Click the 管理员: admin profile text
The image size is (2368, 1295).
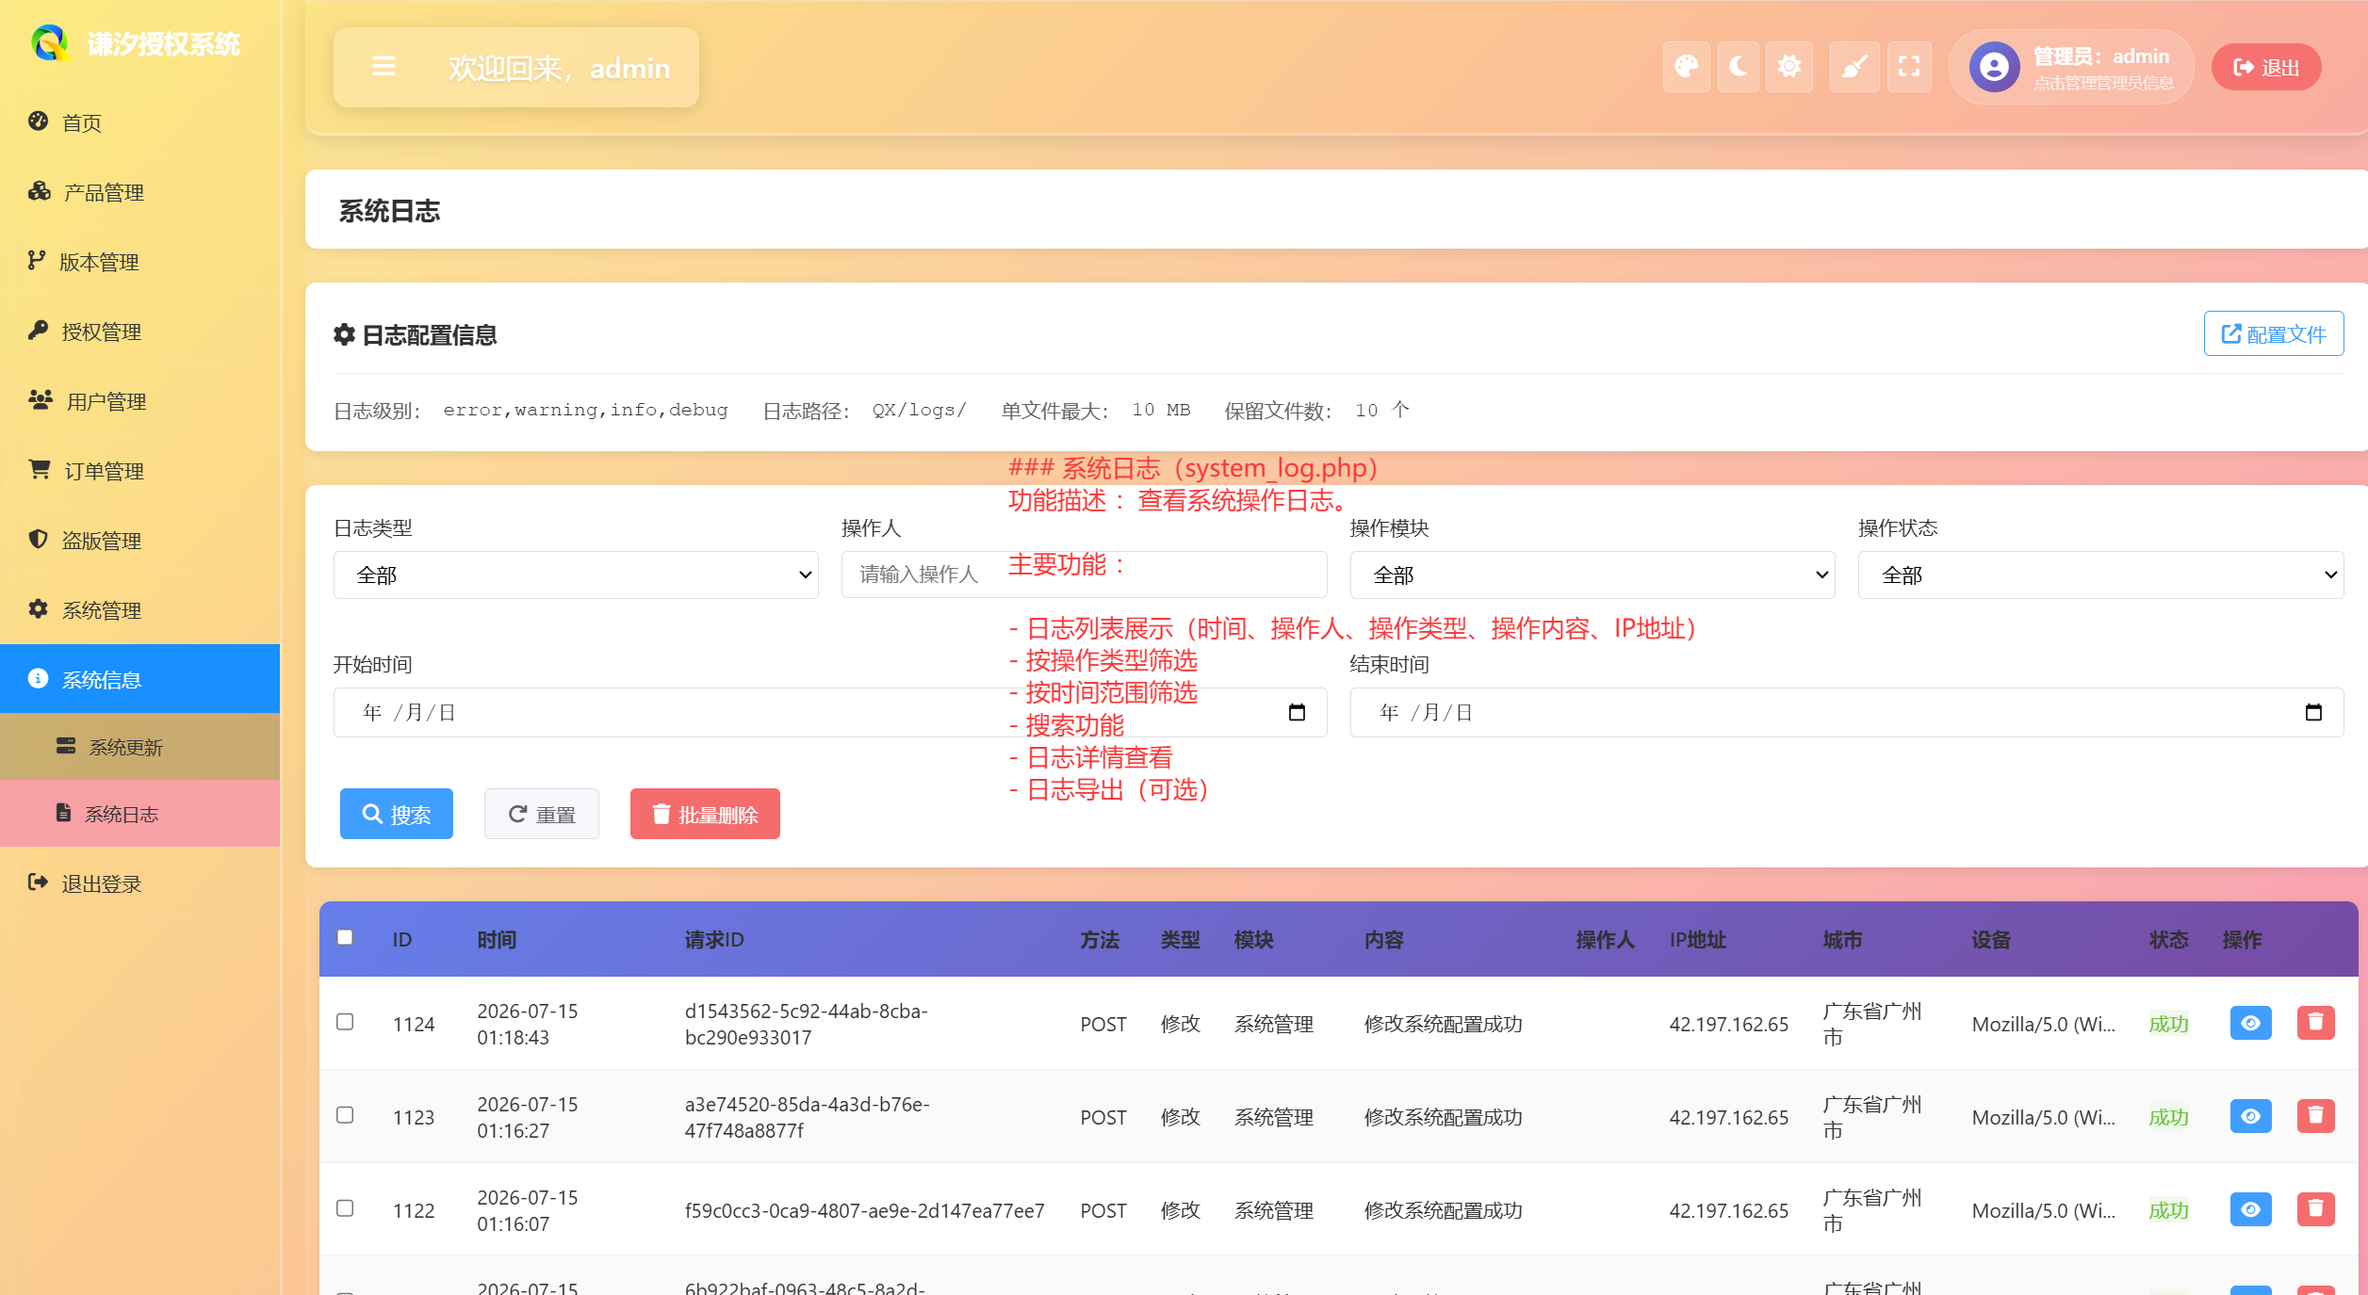tap(2100, 57)
